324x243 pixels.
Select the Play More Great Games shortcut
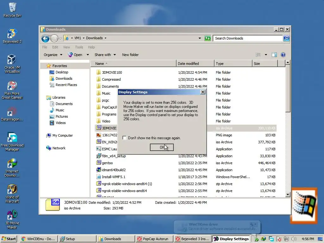(x=12, y=90)
